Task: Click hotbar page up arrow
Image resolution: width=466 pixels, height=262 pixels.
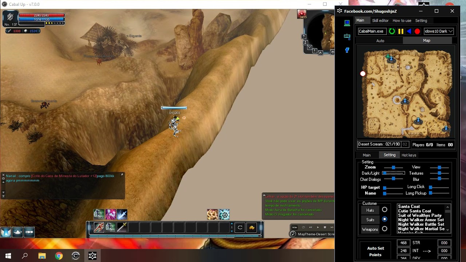Action: tap(232, 224)
